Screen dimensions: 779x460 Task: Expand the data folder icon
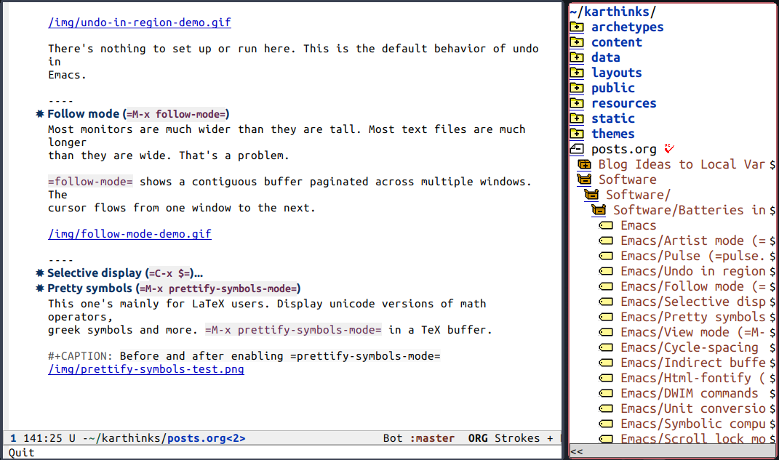(577, 57)
